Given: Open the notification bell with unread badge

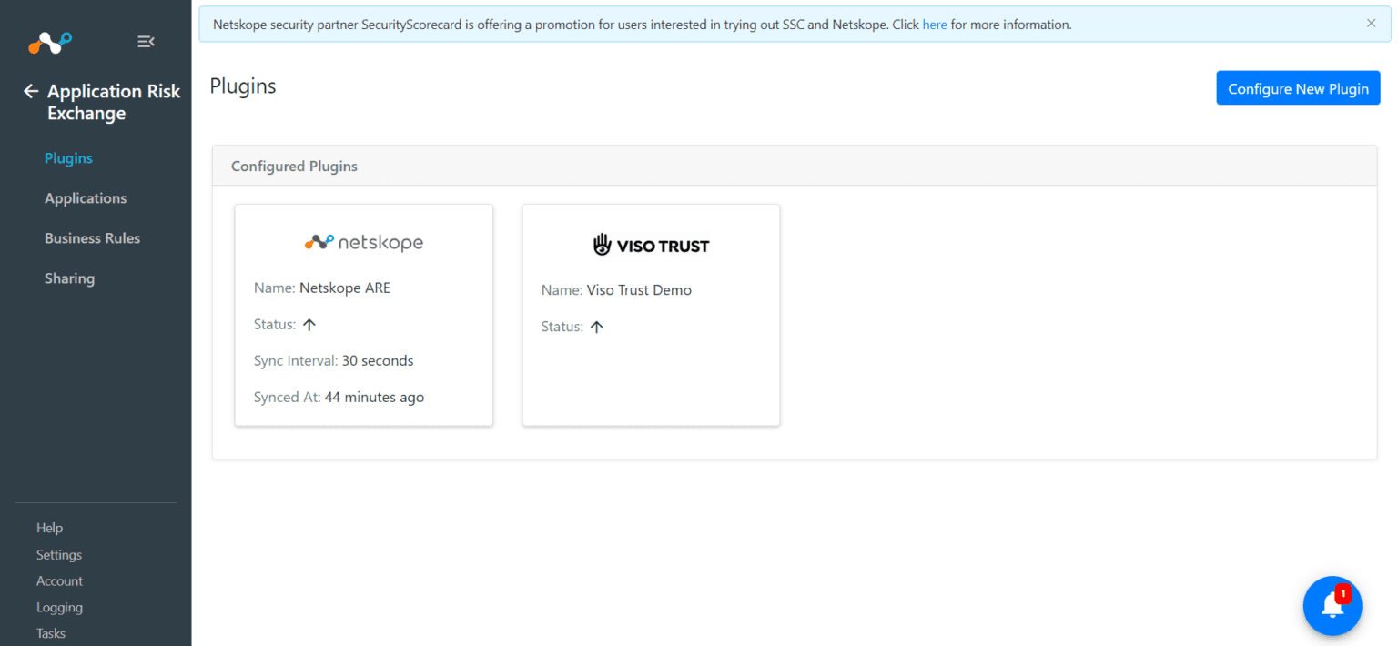Looking at the screenshot, I should coord(1332,605).
